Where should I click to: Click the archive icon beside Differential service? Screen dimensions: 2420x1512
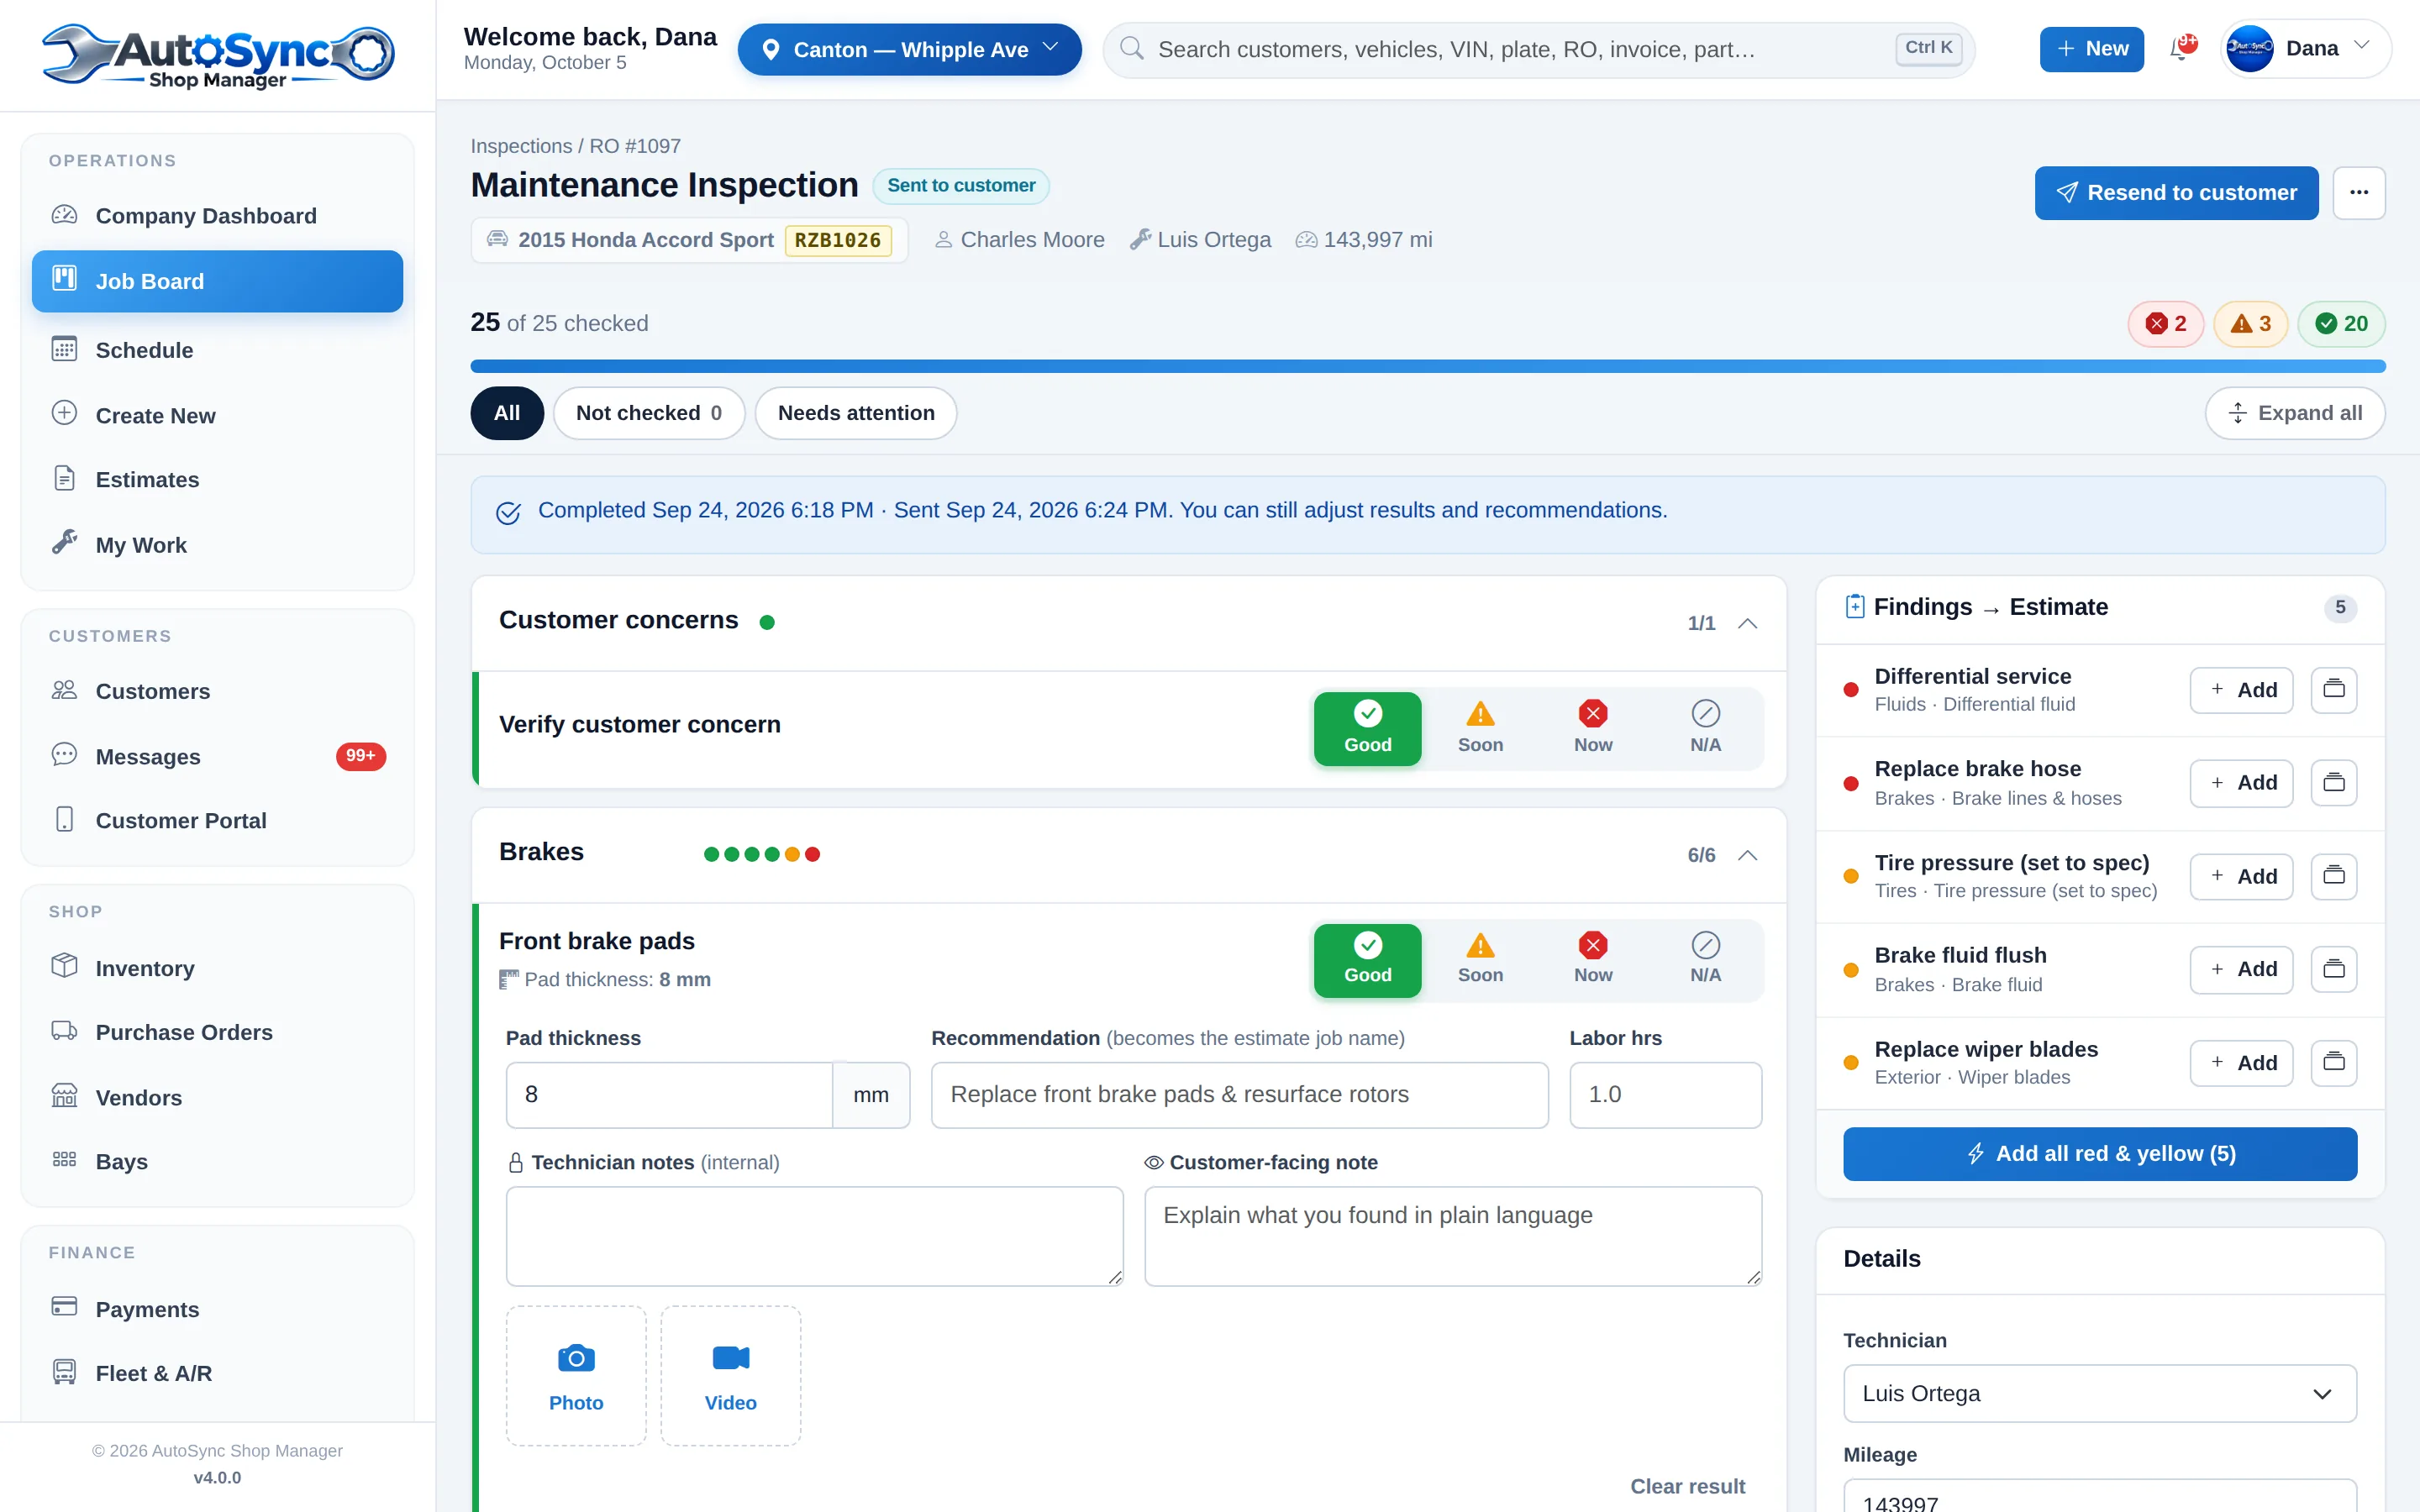point(2334,690)
